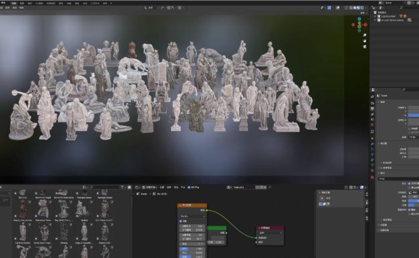Open the asset browser filter funnel dropdown
This screenshot has height=258, width=419.
pyautogui.click(x=123, y=187)
